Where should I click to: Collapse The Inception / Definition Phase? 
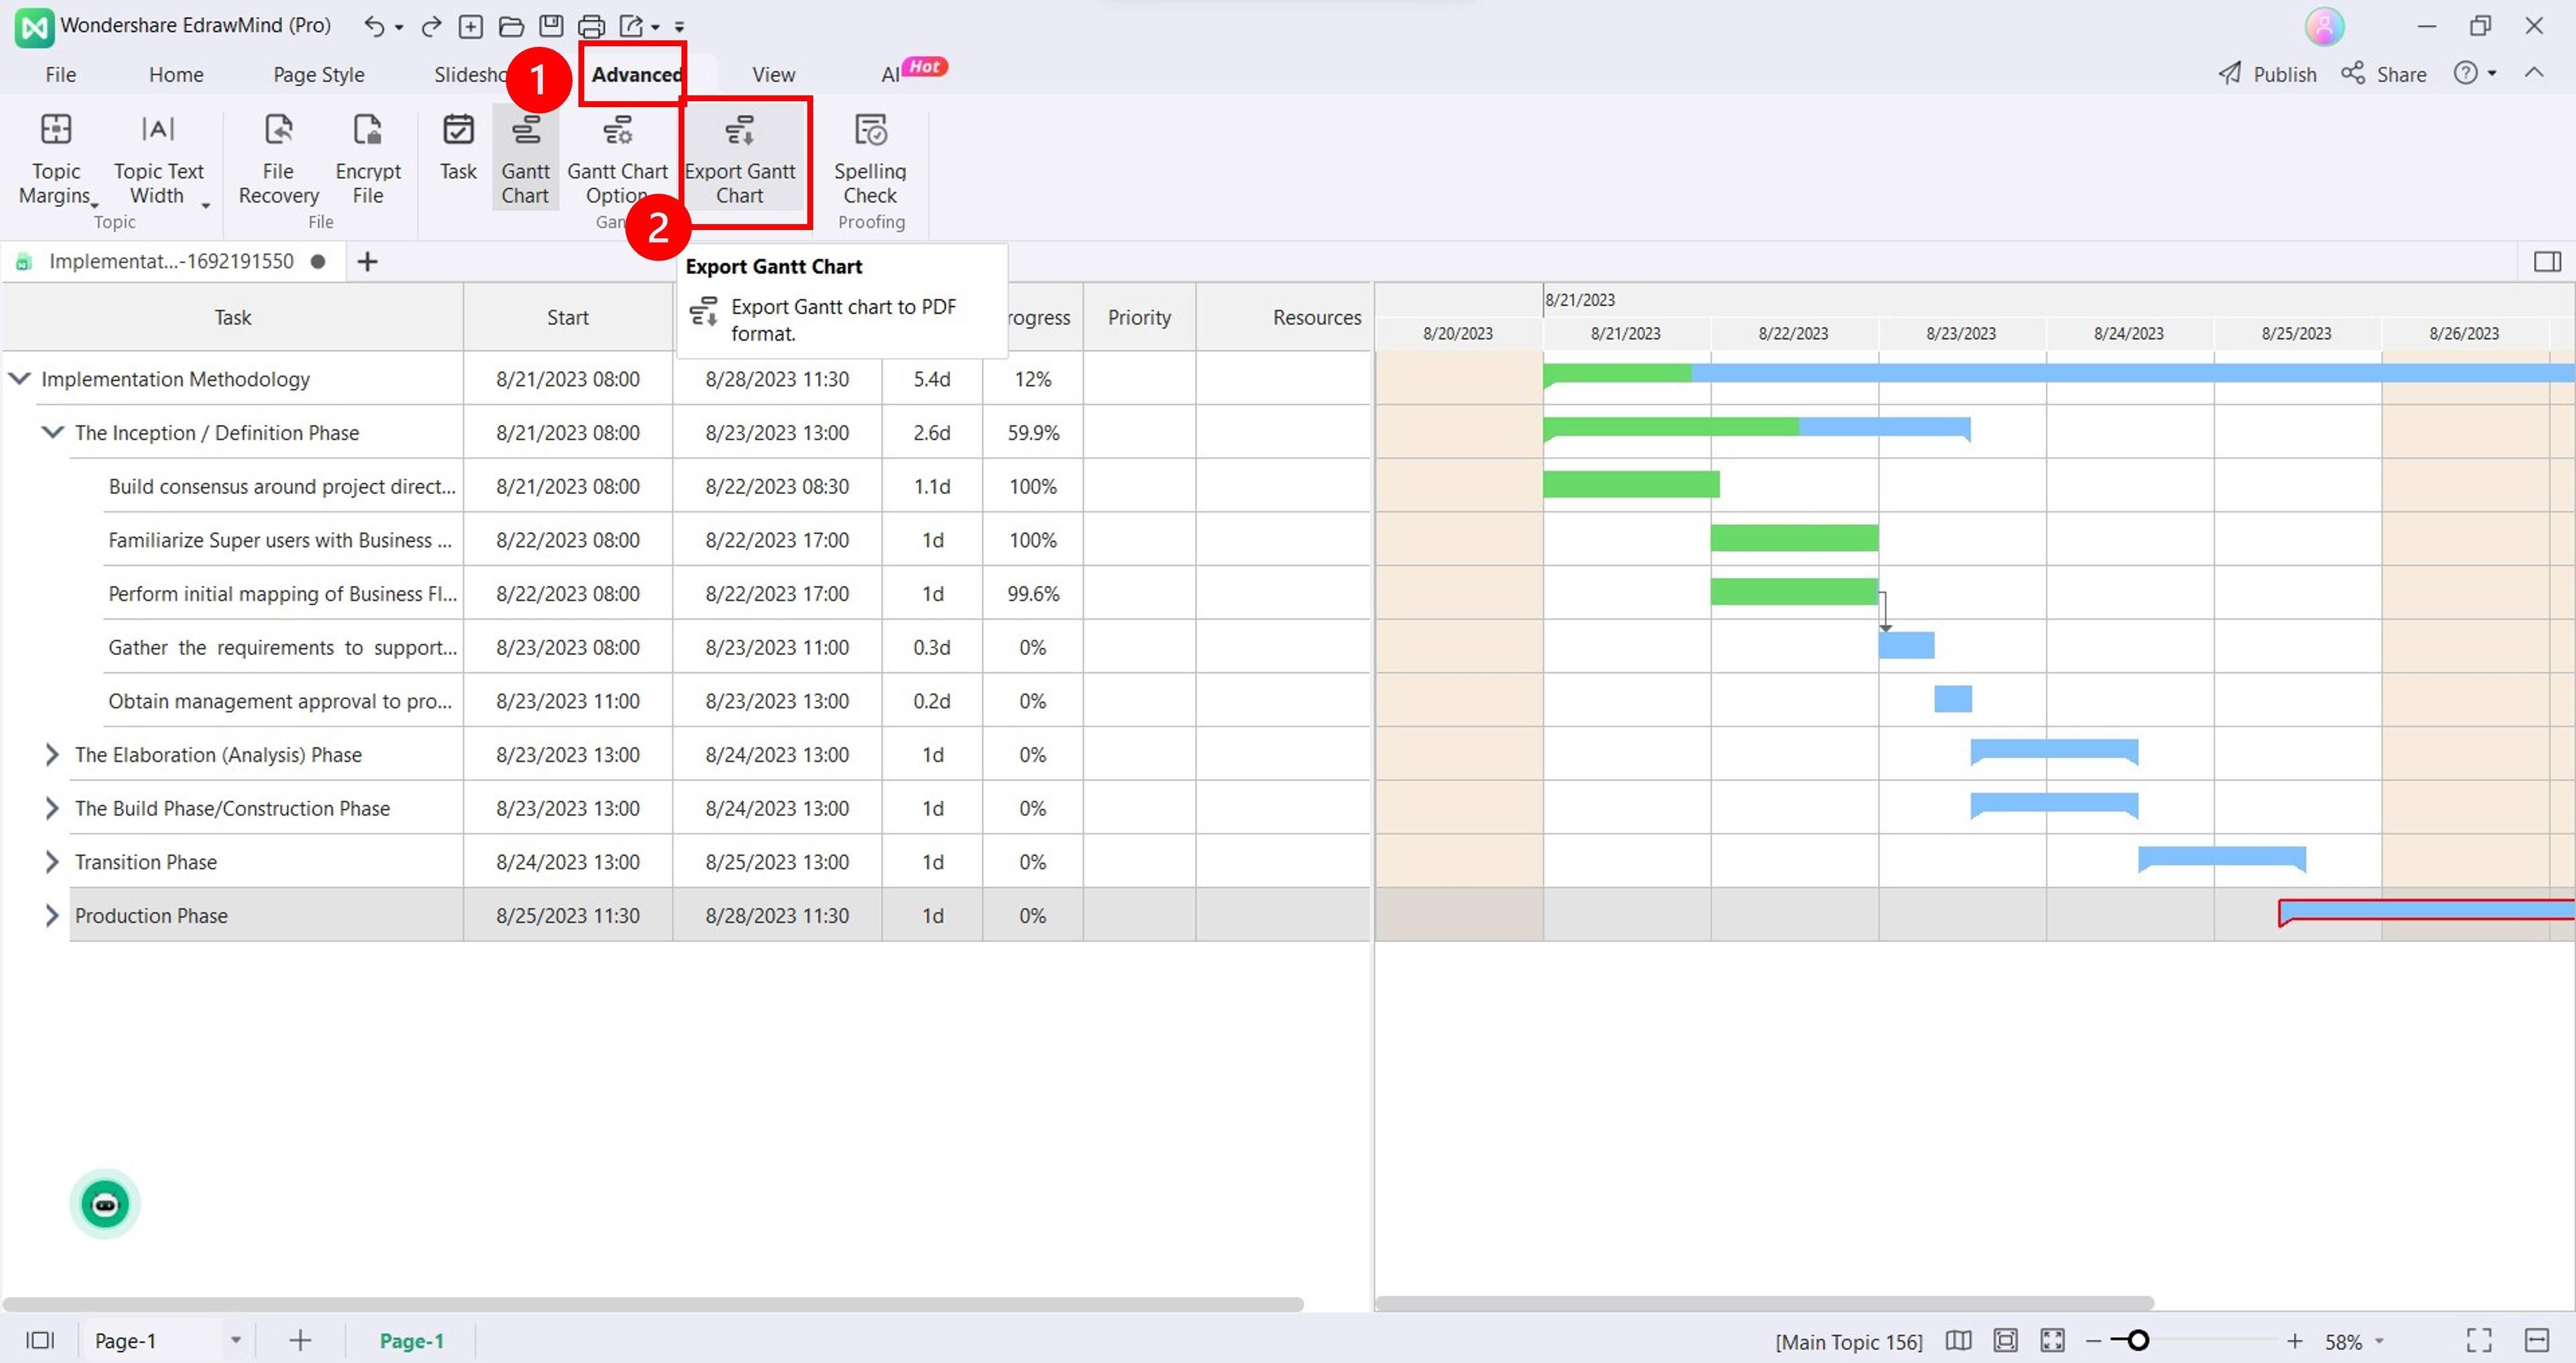52,432
